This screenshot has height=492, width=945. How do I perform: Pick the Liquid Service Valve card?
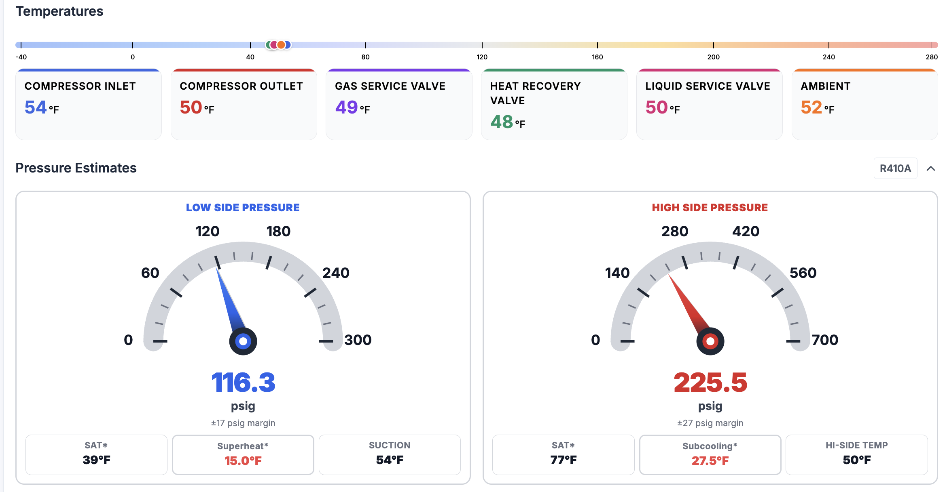pyautogui.click(x=709, y=105)
